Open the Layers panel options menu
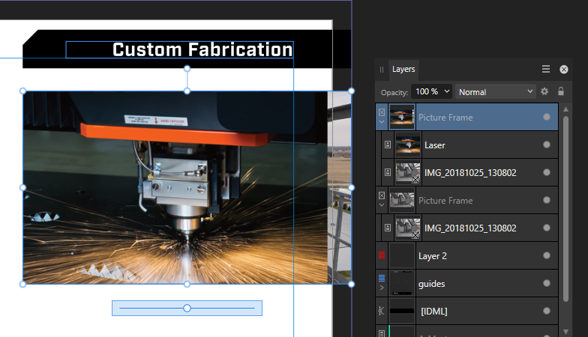588x337 pixels. (x=546, y=69)
